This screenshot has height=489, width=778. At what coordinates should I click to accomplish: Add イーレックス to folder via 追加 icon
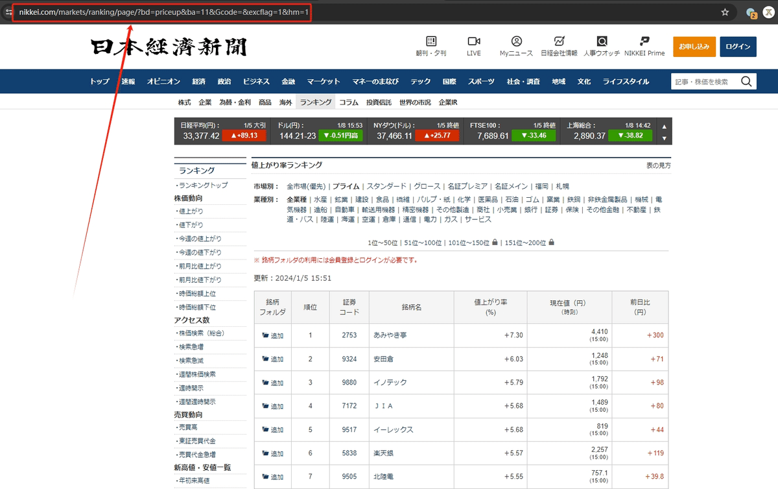coord(272,429)
